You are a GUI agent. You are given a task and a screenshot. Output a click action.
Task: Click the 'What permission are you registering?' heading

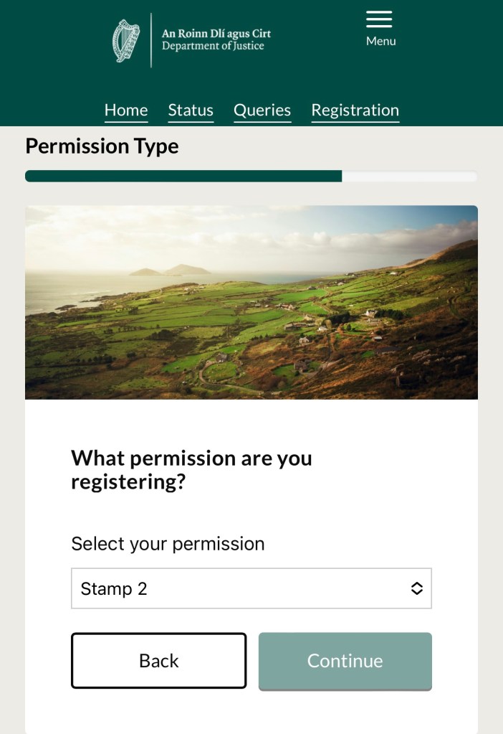(191, 469)
